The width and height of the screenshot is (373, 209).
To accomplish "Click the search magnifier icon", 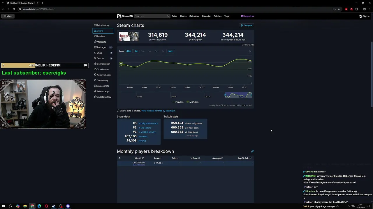I will 168,16.
